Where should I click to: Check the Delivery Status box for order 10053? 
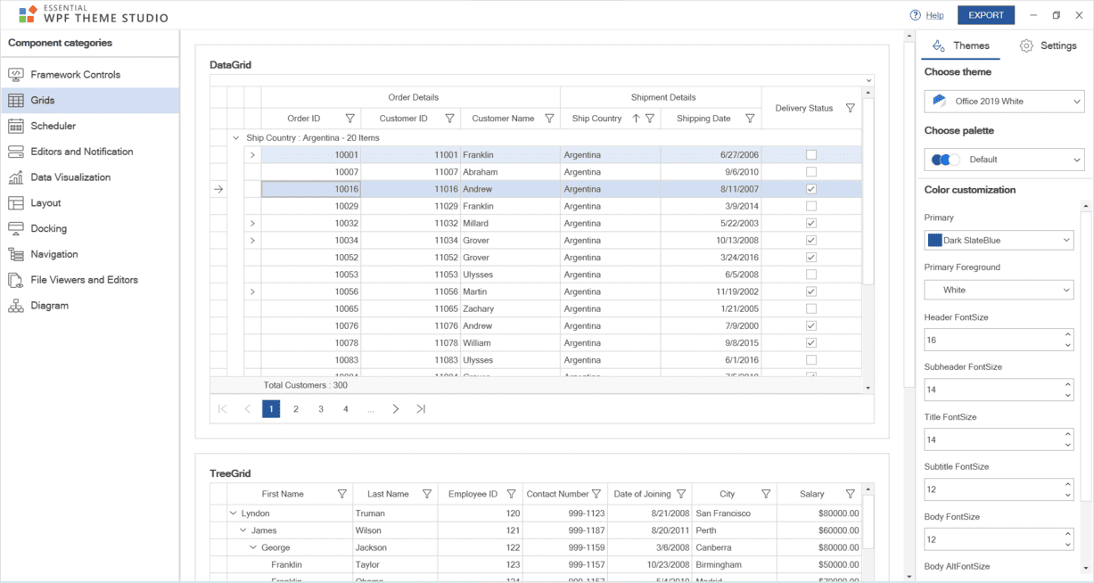coord(810,274)
